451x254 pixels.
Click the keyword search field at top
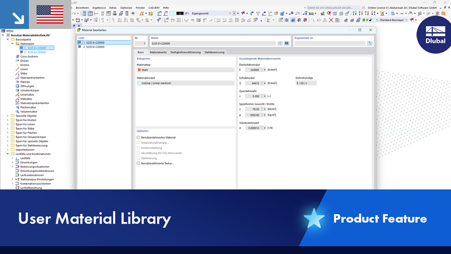333,8
